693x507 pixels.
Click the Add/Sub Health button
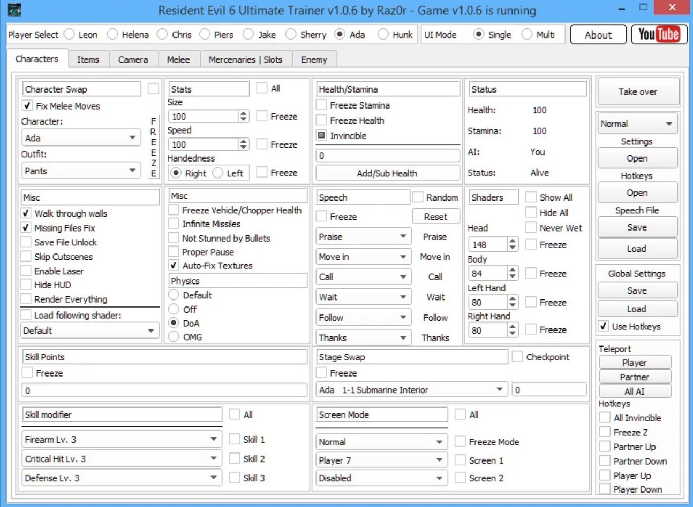pos(387,173)
